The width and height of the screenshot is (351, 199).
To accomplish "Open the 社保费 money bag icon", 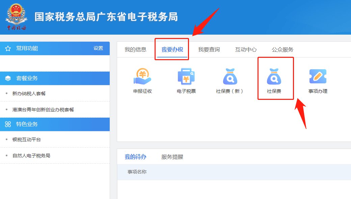I will pyautogui.click(x=274, y=76).
